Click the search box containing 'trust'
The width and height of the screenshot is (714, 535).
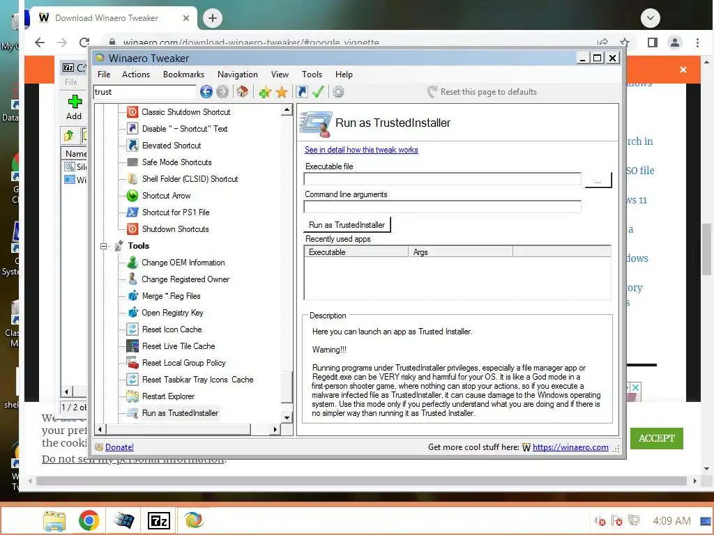(145, 92)
